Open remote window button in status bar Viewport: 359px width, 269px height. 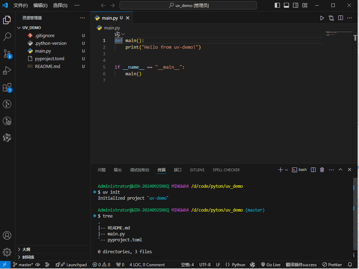(x=5, y=265)
